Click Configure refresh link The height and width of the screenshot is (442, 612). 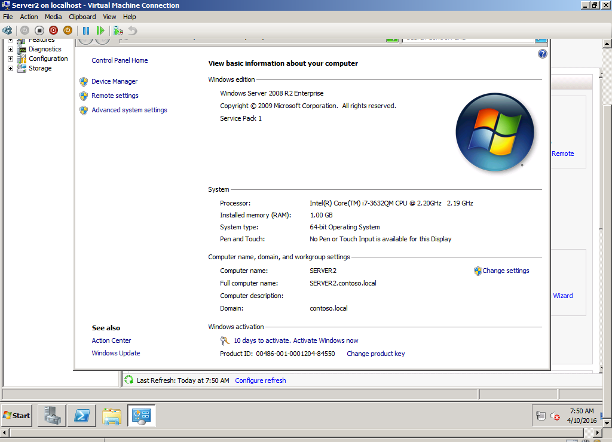tap(261, 380)
